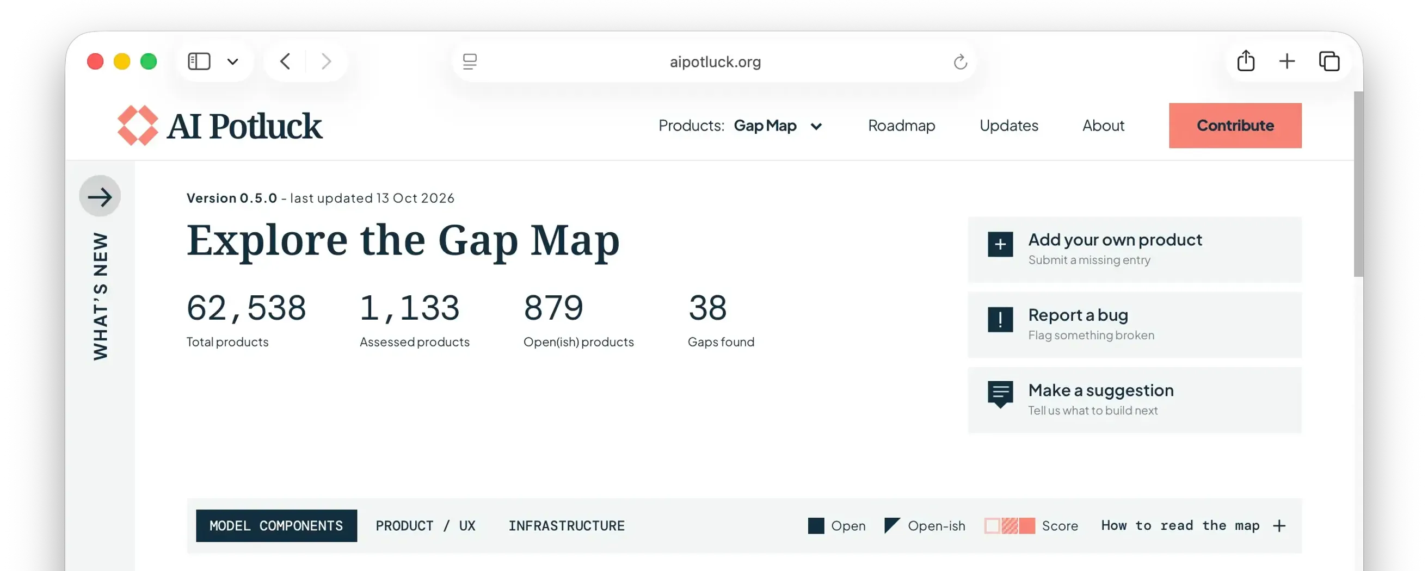Click the AI Potluck logo
Image resolution: width=1428 pixels, height=571 pixels.
pos(219,126)
